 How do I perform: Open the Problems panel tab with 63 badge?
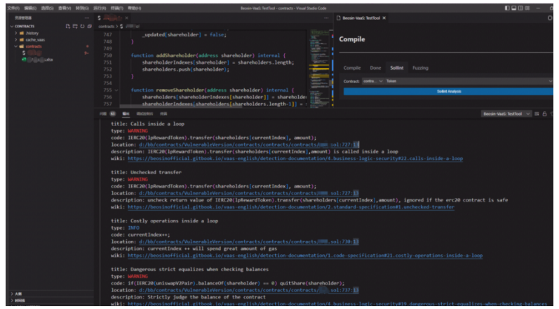pyautogui.click(x=108, y=114)
